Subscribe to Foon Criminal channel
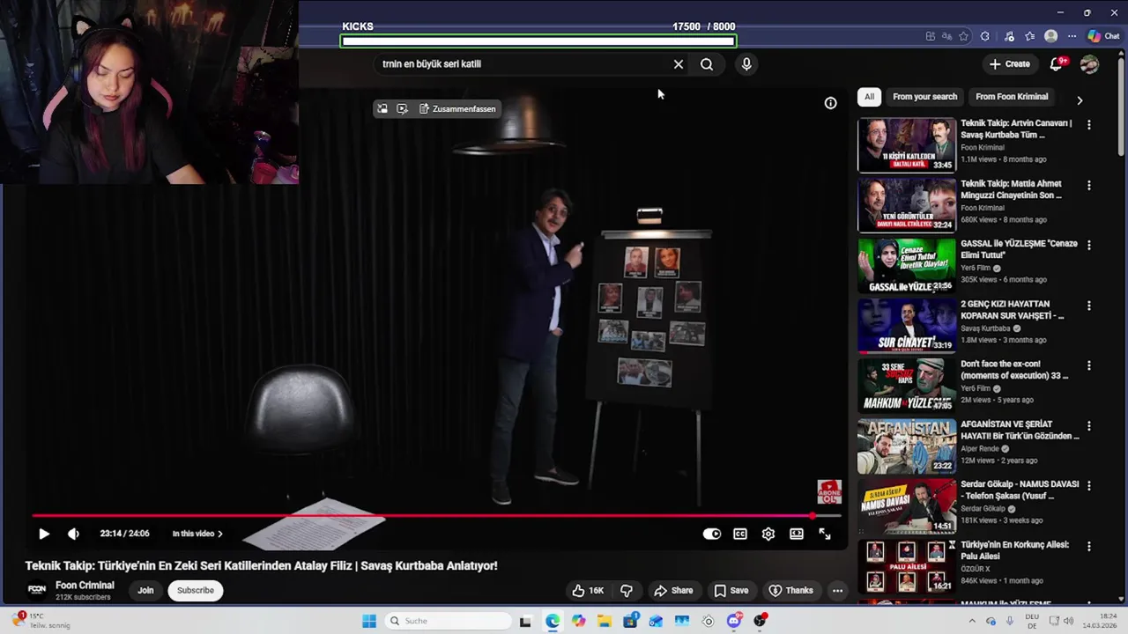Screen dimensions: 1128x634 click(196, 591)
